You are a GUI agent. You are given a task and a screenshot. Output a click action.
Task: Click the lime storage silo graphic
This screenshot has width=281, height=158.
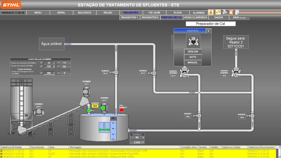point(21,102)
